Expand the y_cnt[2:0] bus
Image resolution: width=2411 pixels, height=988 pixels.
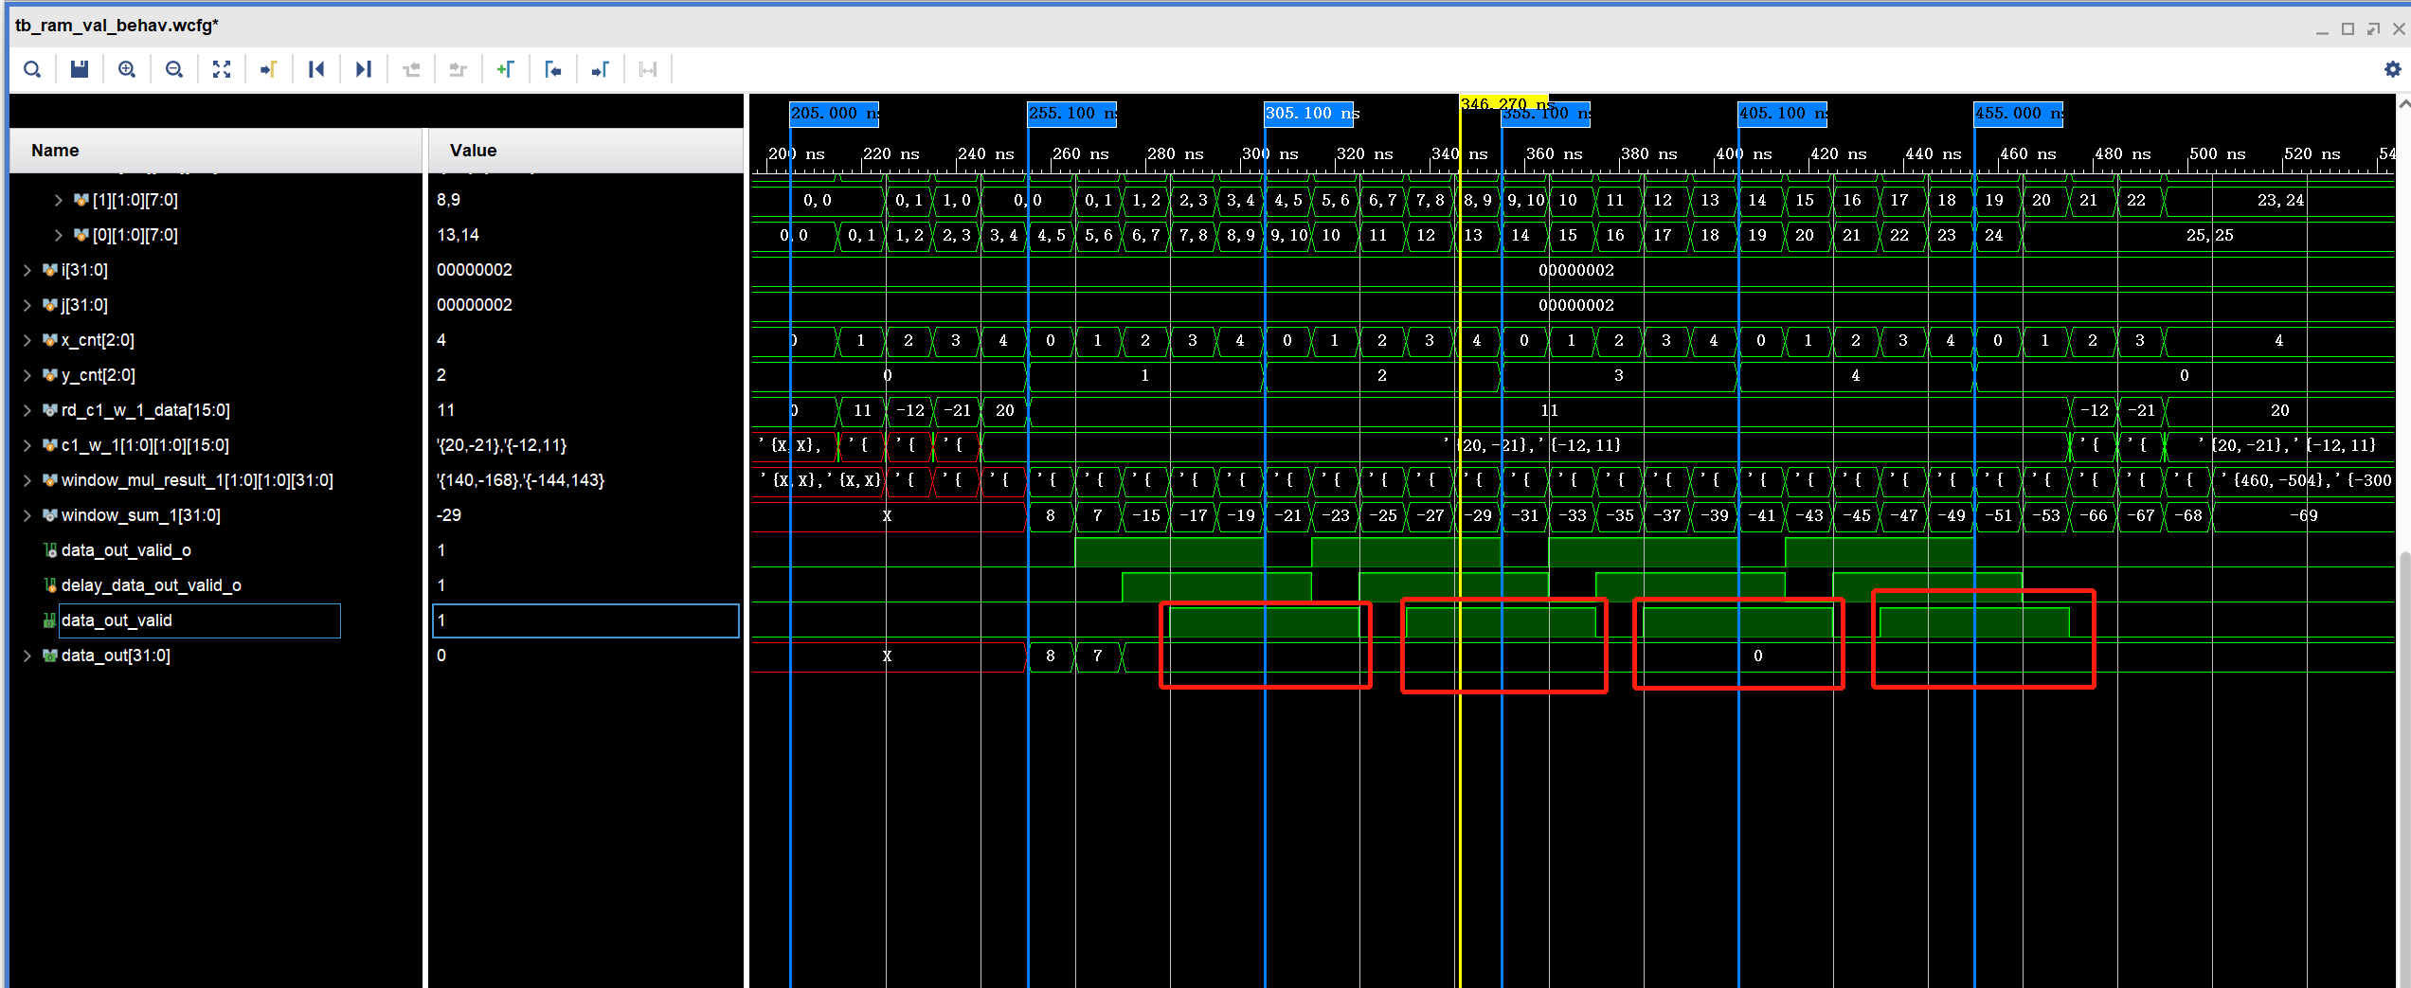point(27,375)
